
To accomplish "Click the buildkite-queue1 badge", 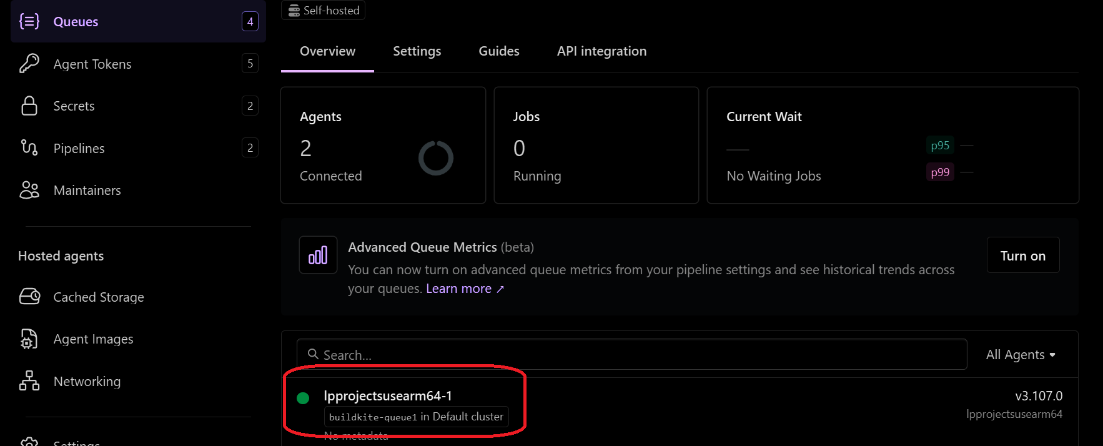I will tap(372, 417).
